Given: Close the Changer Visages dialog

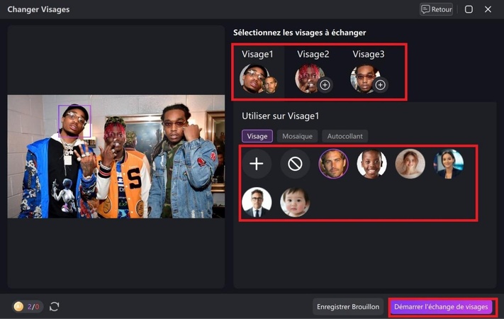Looking at the screenshot, I should coord(488,9).
